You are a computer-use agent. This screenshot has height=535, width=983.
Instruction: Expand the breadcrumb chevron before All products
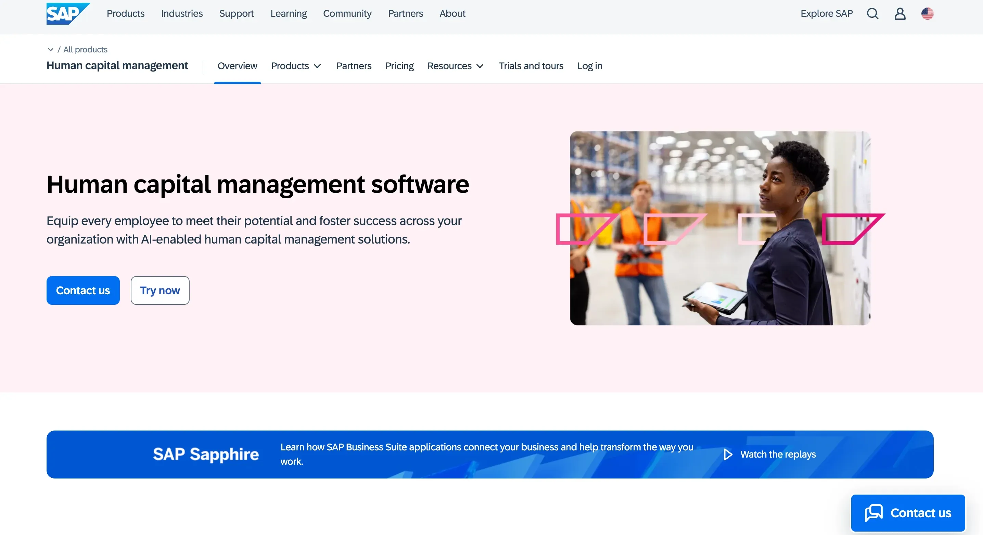click(50, 50)
